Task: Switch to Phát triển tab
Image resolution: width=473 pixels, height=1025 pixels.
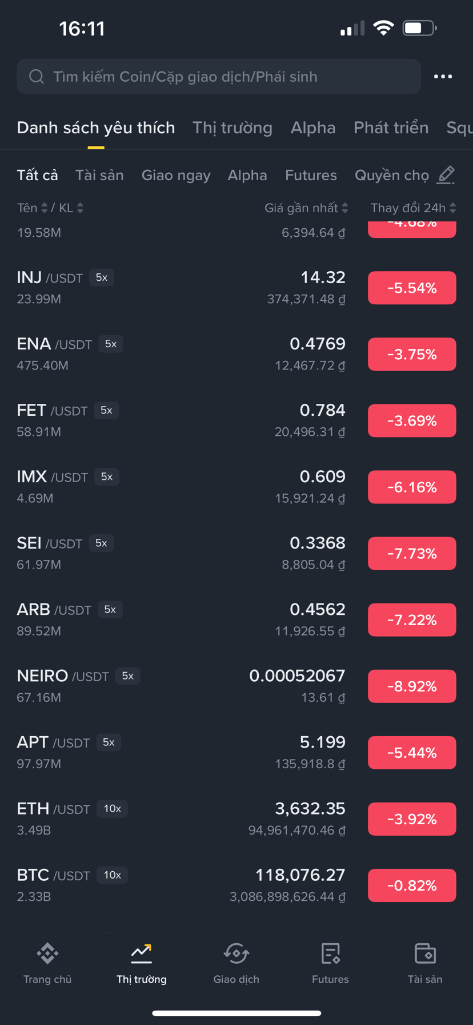Action: pos(391,128)
